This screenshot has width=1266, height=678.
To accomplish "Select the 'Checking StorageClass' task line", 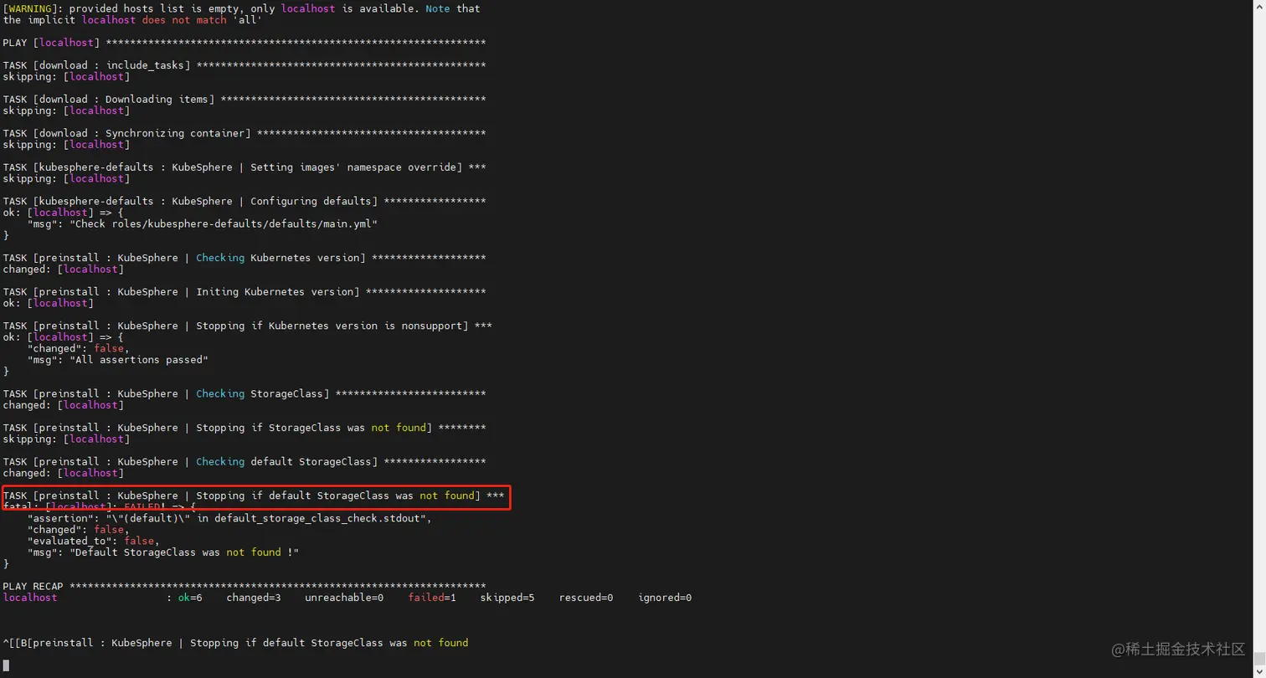I will click(x=244, y=393).
